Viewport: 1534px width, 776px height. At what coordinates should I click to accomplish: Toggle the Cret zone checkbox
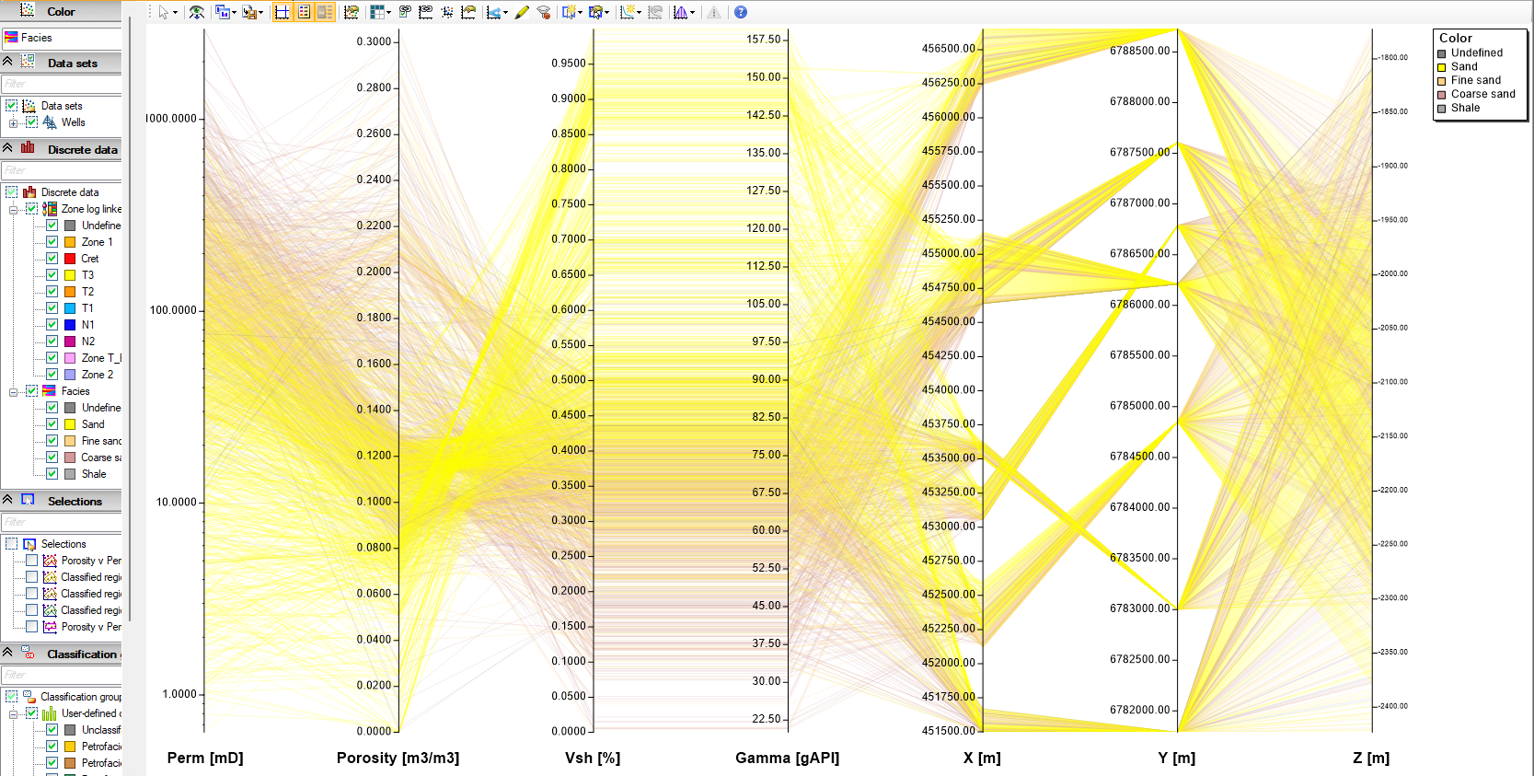pos(52,259)
